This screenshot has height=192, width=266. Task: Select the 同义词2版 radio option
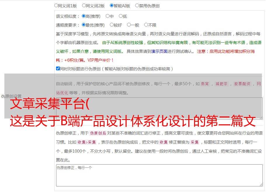pos(84,6)
